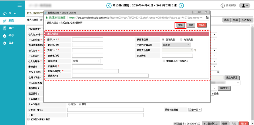Click the CSV出力 button
254x125 pixels.
(246, 20)
